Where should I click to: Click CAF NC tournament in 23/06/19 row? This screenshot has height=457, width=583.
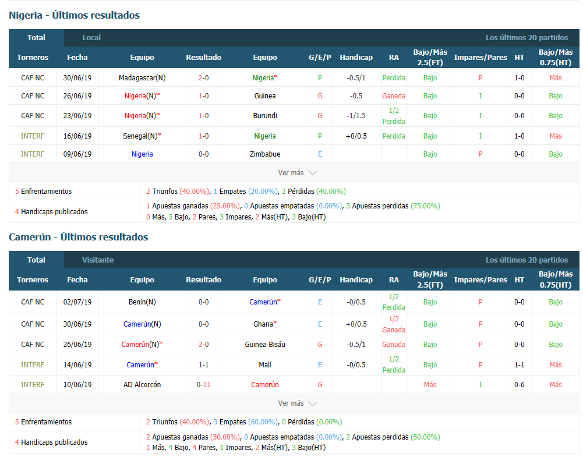click(33, 115)
